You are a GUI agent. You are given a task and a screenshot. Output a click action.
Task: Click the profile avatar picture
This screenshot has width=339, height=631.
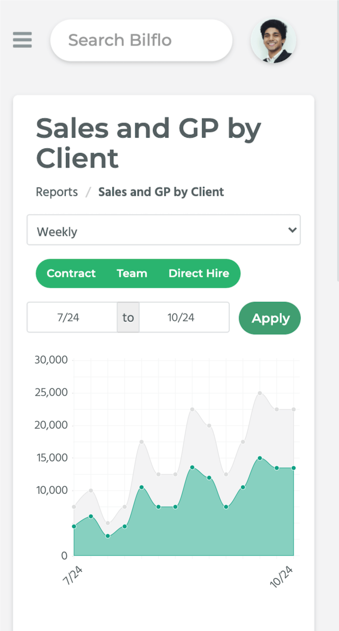coord(273,40)
